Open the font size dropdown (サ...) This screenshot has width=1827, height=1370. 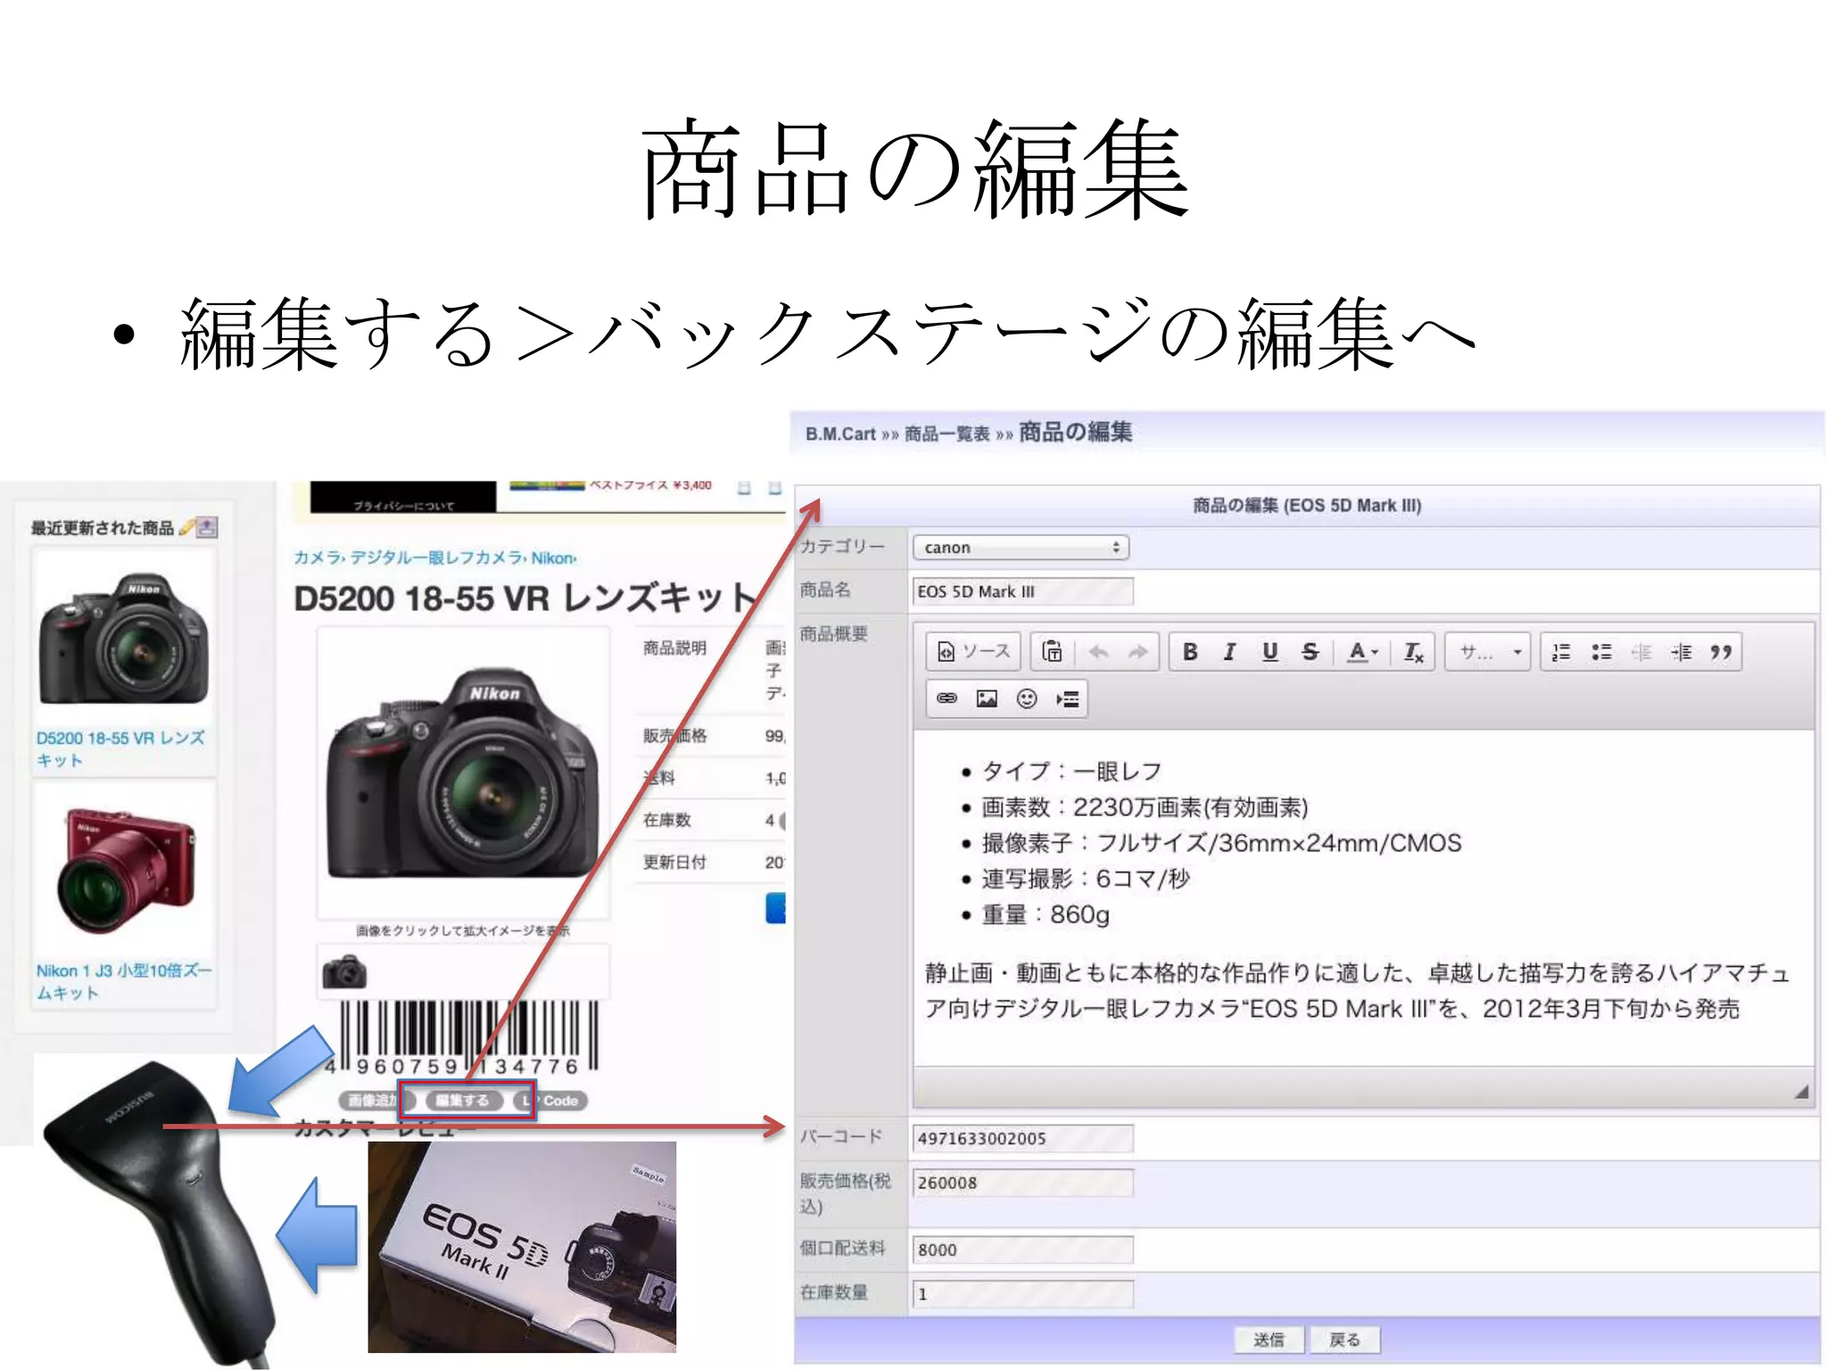(1488, 652)
